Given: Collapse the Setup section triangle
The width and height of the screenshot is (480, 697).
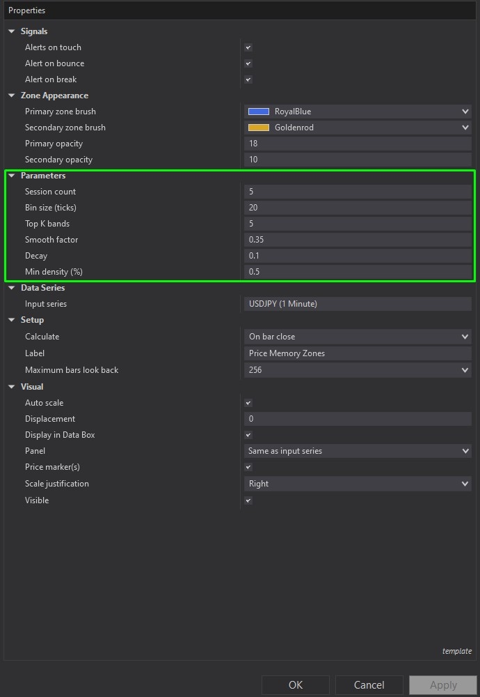Looking at the screenshot, I should coord(12,320).
